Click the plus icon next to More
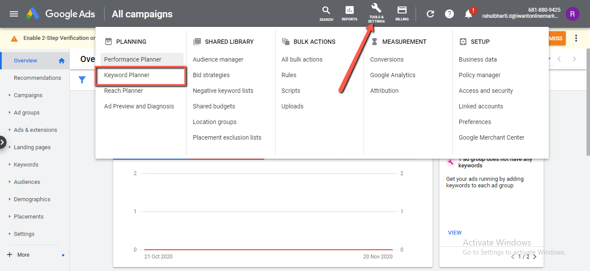Image resolution: width=590 pixels, height=271 pixels. tap(10, 255)
